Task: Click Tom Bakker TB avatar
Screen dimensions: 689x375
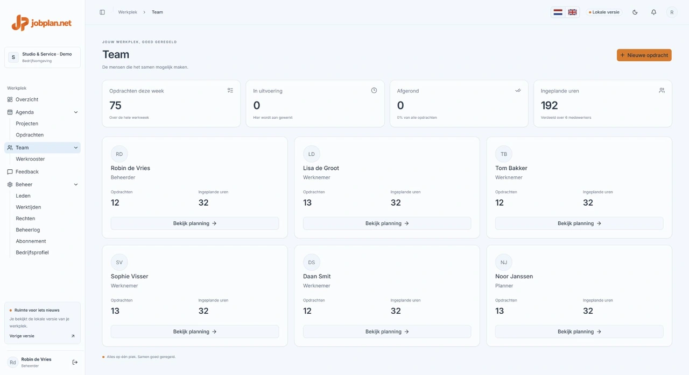Action: point(503,154)
